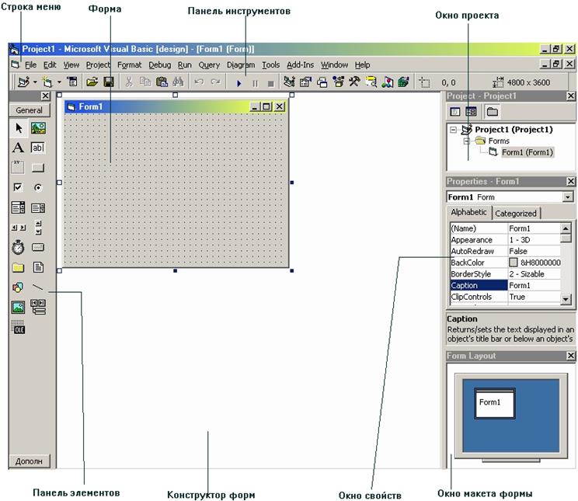Select the OptionButton control tool
This screenshot has height=501, width=578.
[x=37, y=188]
